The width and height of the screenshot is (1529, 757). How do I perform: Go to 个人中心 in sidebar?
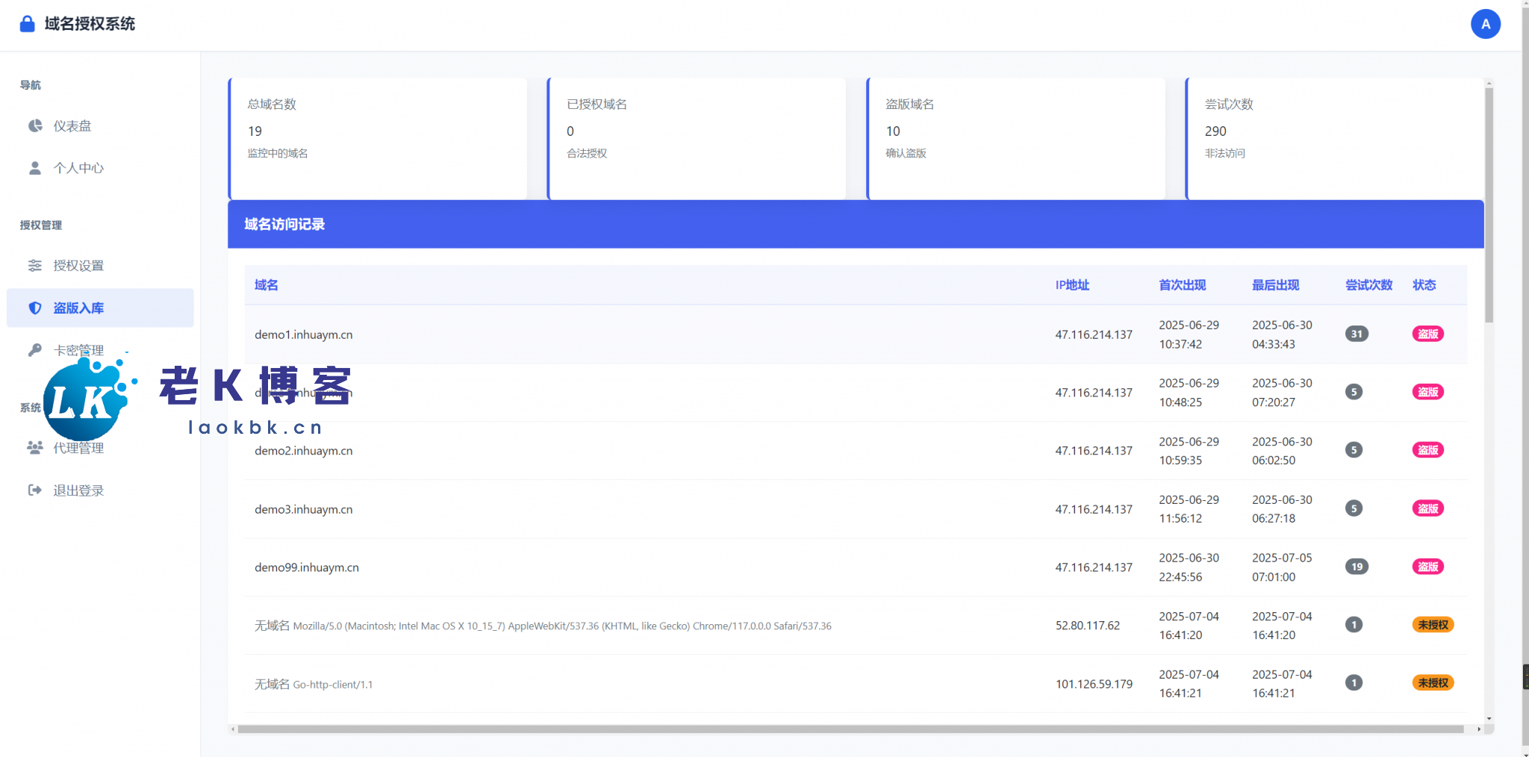click(78, 168)
